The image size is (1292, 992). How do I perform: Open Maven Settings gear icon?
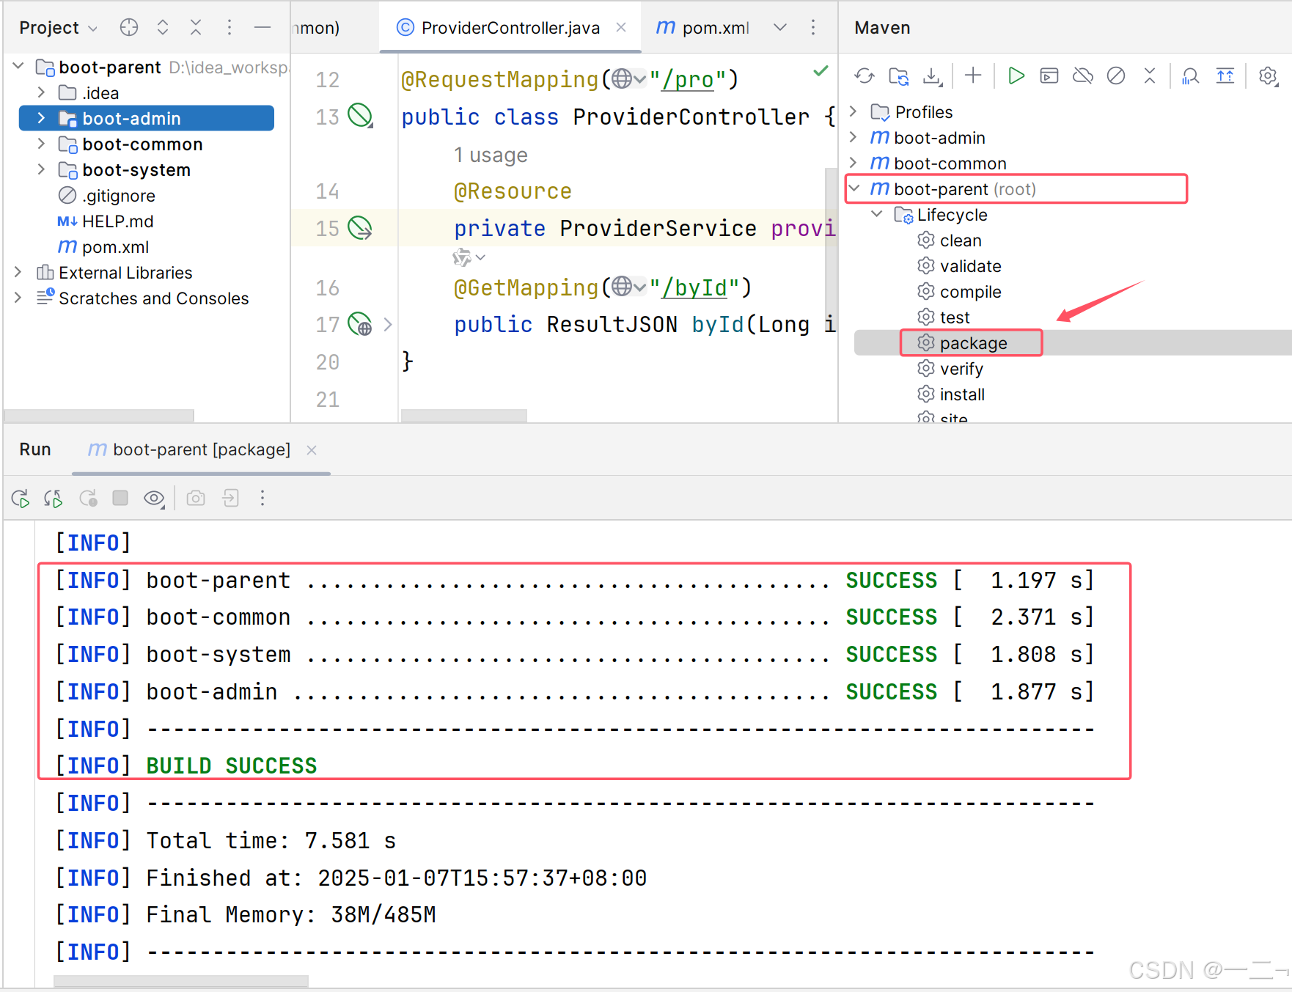[x=1268, y=76]
